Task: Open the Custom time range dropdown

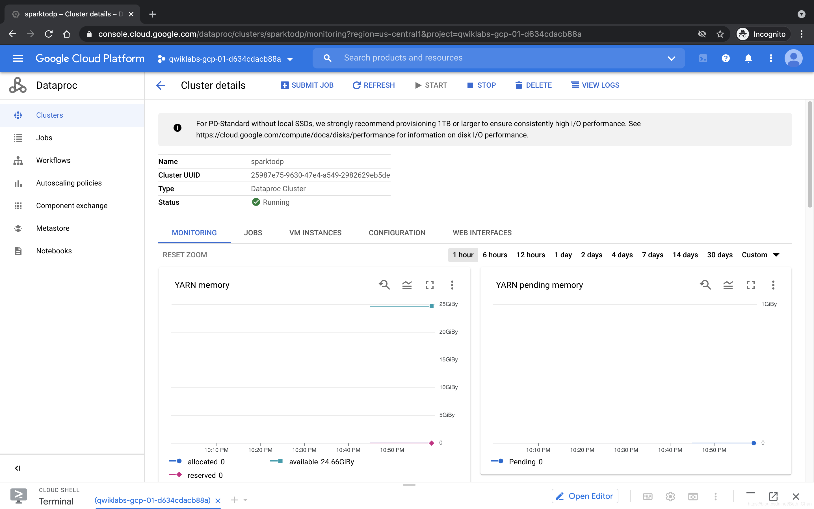Action: click(761, 255)
